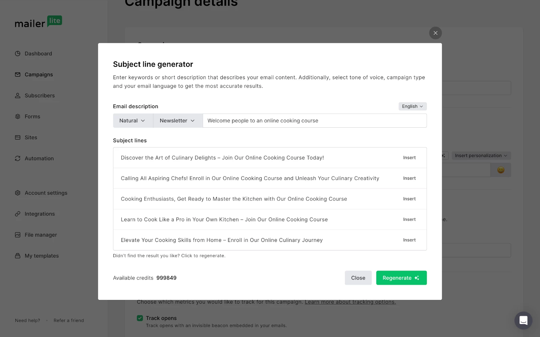Screen dimensions: 540x337
Task: Change the English language dropdown
Action: [412, 106]
